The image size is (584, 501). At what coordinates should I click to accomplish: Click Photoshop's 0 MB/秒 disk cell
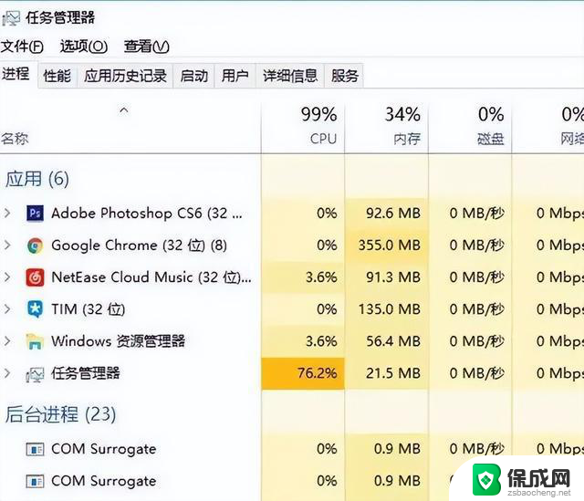coord(471,213)
